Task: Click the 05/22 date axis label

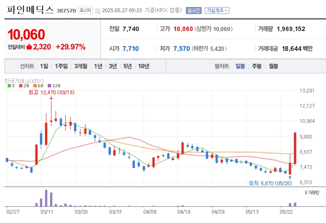Action: click(286, 212)
